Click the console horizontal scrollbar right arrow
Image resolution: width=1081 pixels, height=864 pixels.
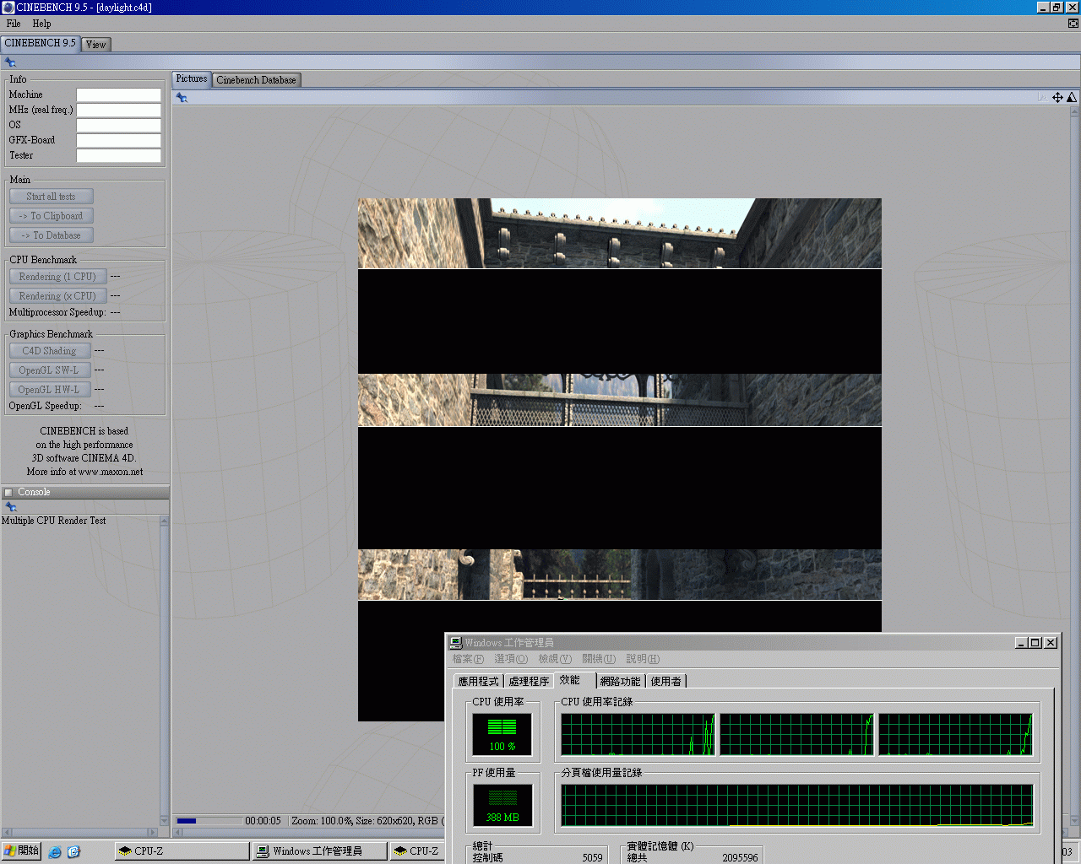click(153, 833)
